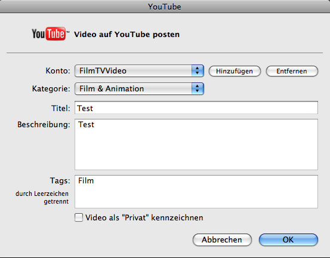The width and height of the screenshot is (330, 258).
Task: Click the blue arrows on the Kategorie popup
Action: coord(198,88)
